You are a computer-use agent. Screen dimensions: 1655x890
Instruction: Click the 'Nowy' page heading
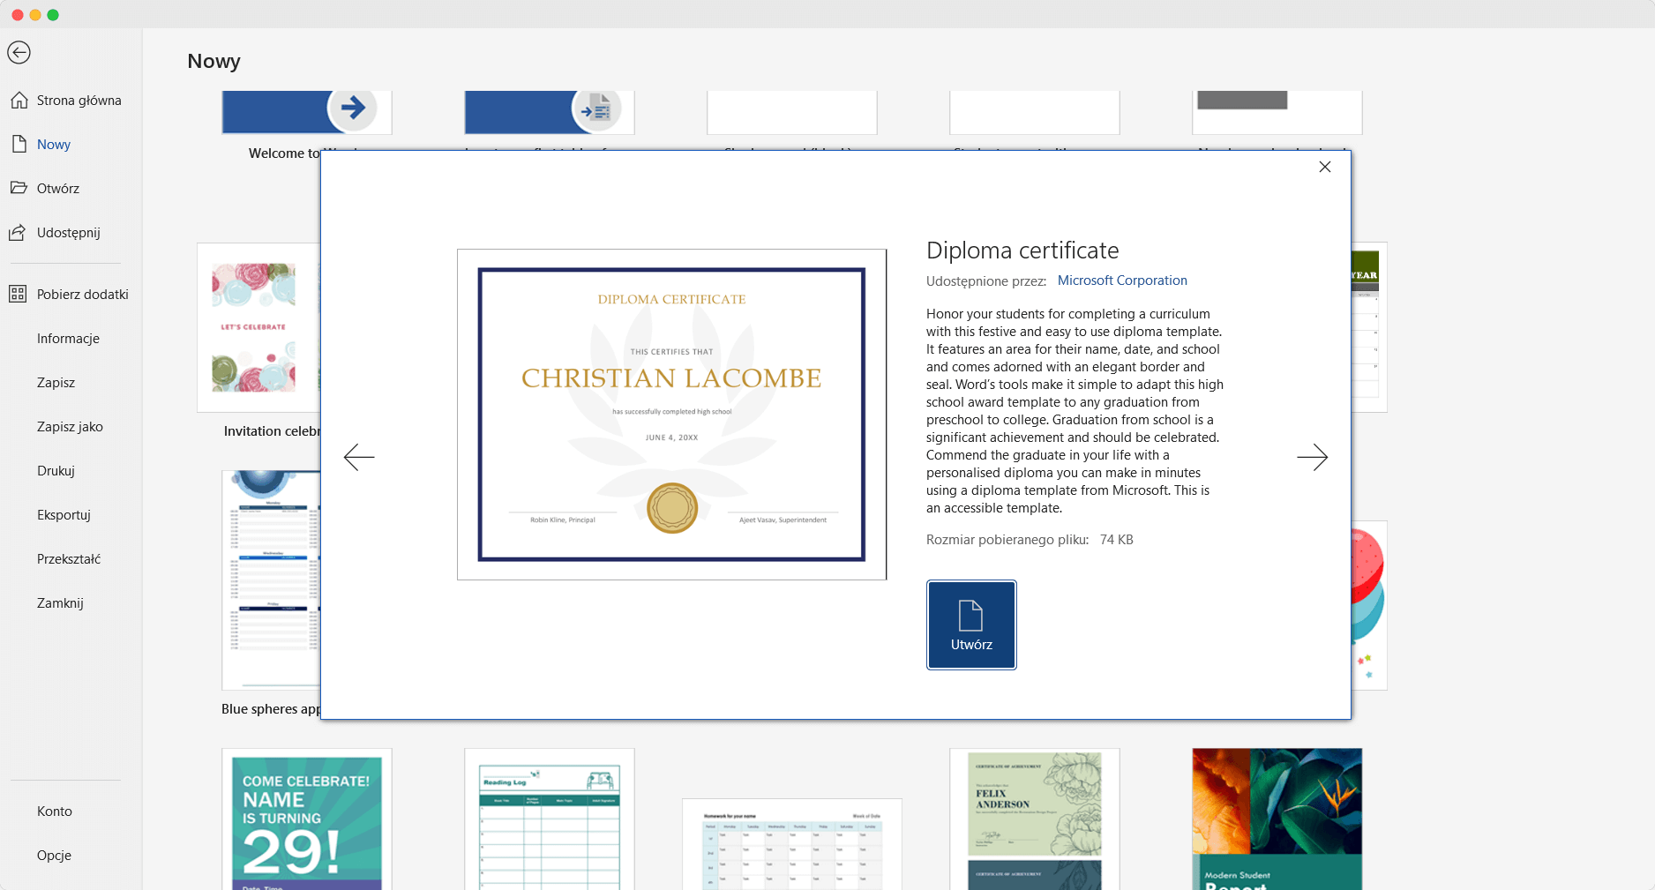click(x=213, y=61)
